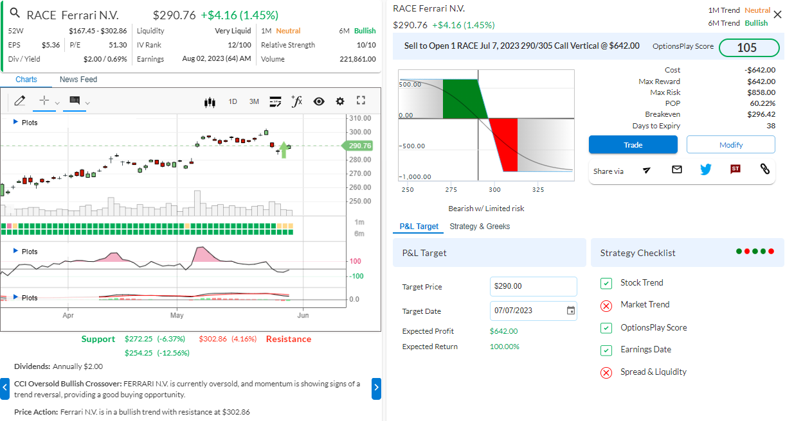Click the Strategy Checklist heading
Image resolution: width=785 pixels, height=421 pixels.
[x=638, y=253]
